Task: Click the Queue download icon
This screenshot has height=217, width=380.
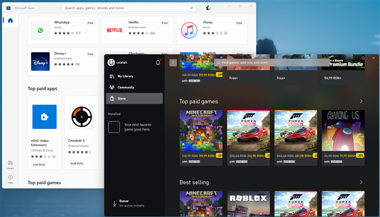Action: (114, 204)
